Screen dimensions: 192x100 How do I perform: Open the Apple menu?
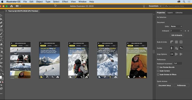pyautogui.click(x=2, y=2)
